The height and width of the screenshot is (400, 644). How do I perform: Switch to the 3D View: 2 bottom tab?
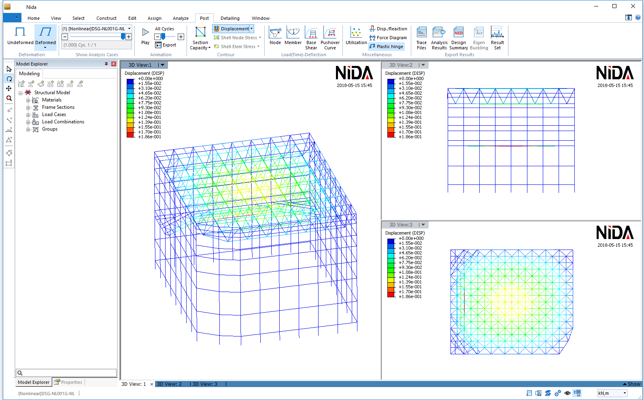(x=169, y=384)
